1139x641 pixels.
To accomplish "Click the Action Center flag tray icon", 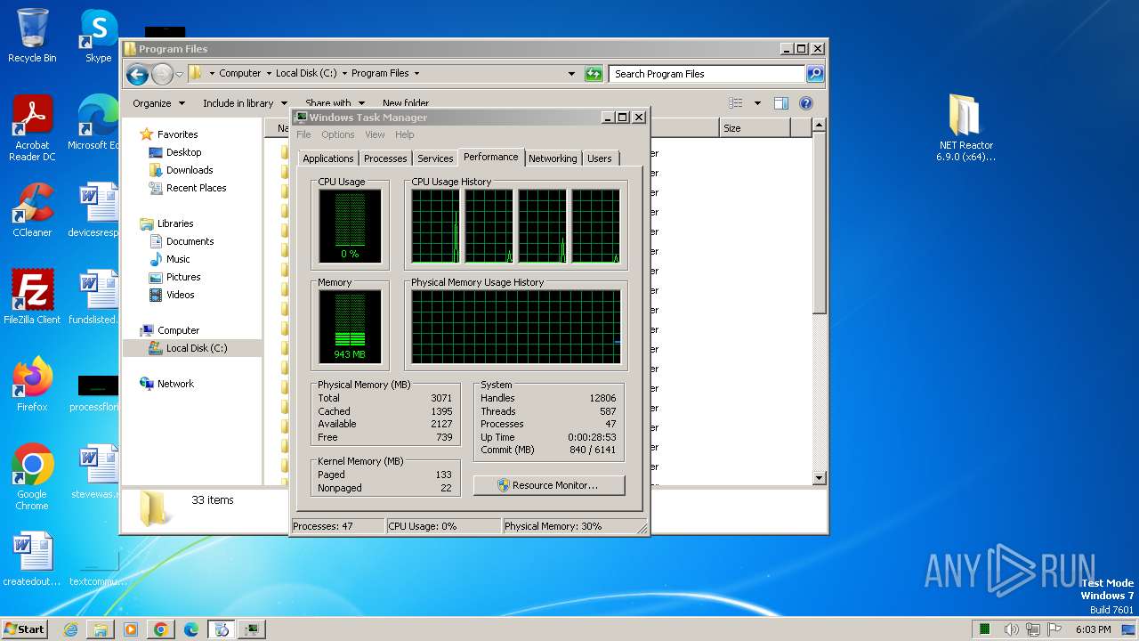I will tap(1055, 629).
